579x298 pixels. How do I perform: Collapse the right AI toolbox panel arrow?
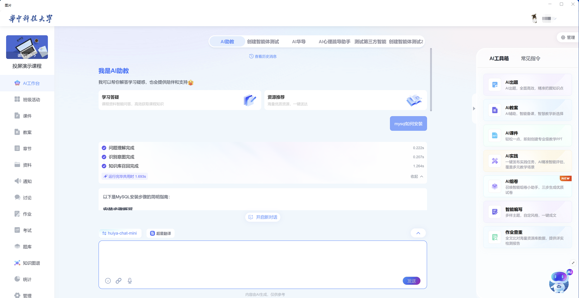click(474, 108)
